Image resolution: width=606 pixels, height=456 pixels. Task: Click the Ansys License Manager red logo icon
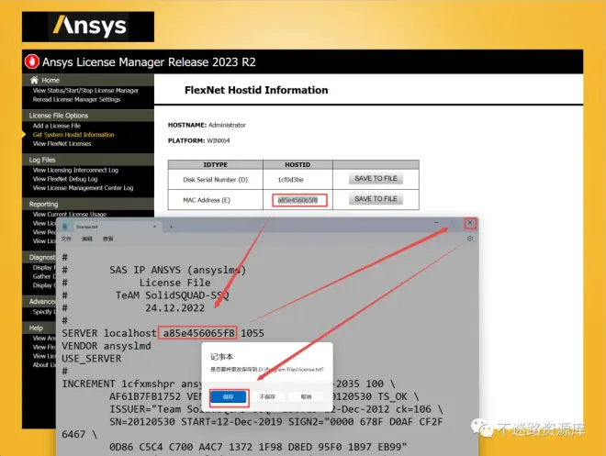(32, 62)
